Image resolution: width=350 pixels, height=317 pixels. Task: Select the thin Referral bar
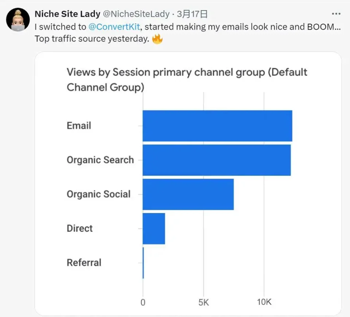143,263
